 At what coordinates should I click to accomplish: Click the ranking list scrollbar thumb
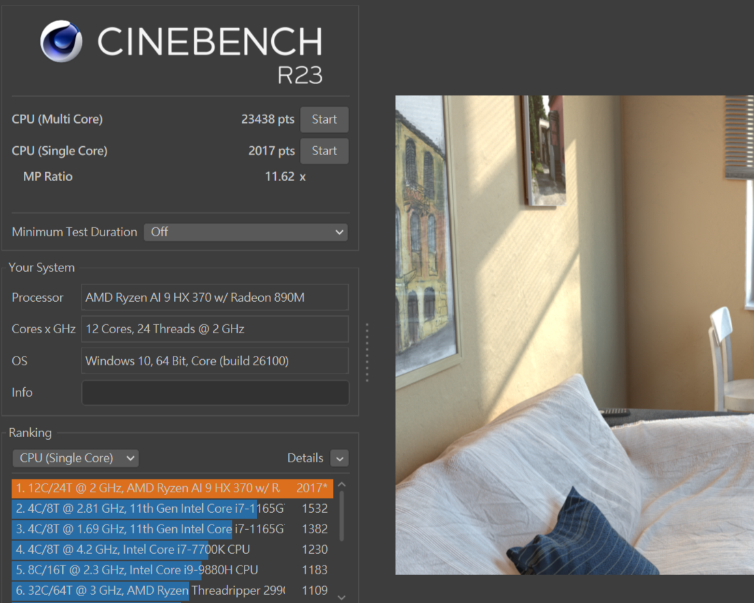coord(342,516)
